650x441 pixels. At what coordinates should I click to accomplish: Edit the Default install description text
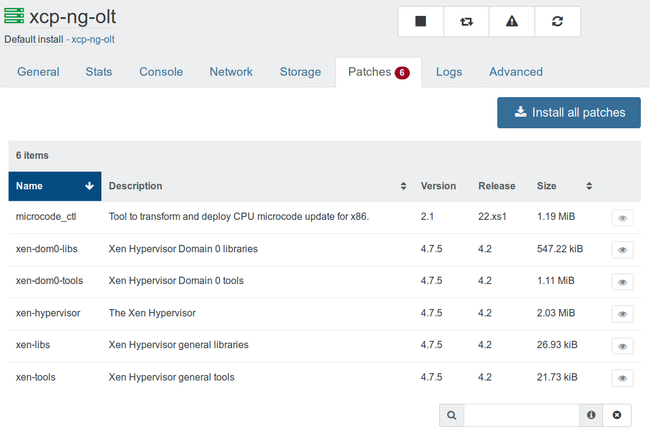[x=34, y=39]
